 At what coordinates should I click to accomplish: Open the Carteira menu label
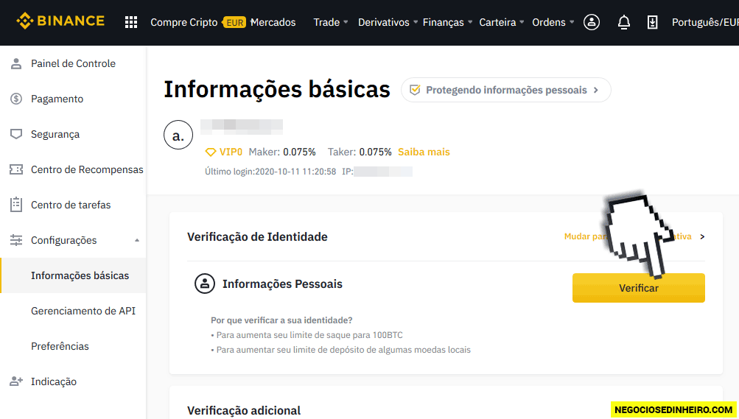point(497,22)
